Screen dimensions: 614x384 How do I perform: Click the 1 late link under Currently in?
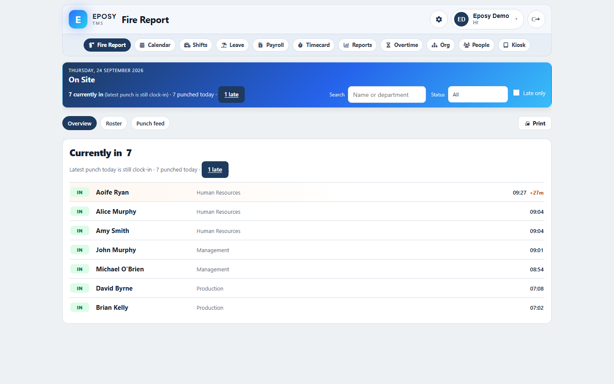pos(215,169)
